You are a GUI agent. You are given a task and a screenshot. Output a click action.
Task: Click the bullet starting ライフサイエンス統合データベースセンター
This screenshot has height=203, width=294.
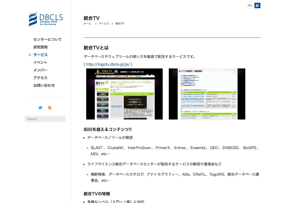click(154, 164)
